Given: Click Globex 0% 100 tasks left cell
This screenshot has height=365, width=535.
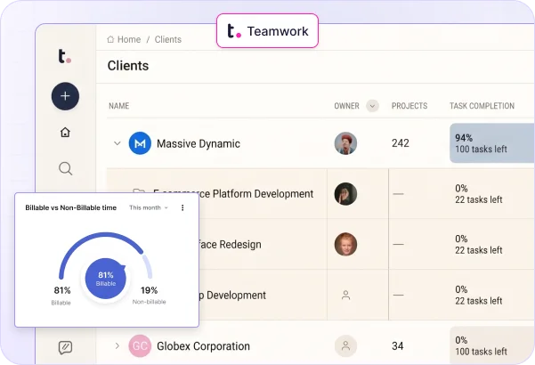Looking at the screenshot, I should pyautogui.click(x=492, y=345).
